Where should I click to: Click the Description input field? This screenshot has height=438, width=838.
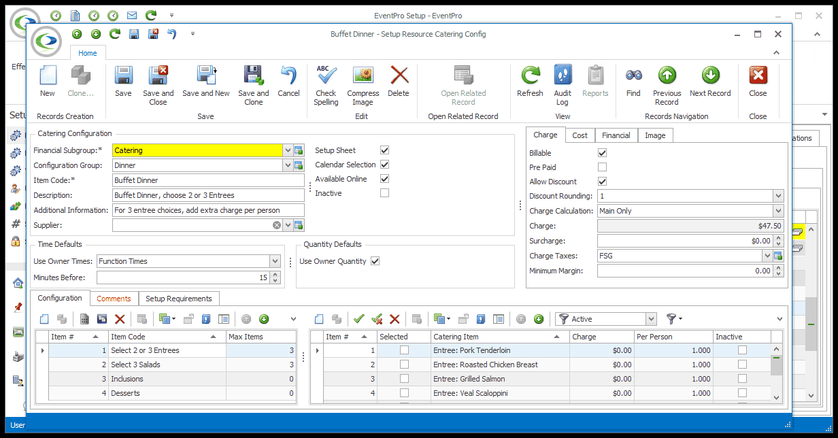tap(208, 195)
